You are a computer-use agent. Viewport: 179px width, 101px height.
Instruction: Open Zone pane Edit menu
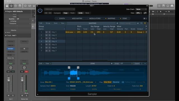tap(42, 64)
